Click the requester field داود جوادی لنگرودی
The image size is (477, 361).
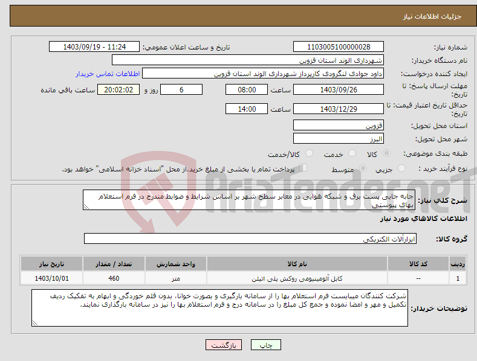[x=263, y=73]
